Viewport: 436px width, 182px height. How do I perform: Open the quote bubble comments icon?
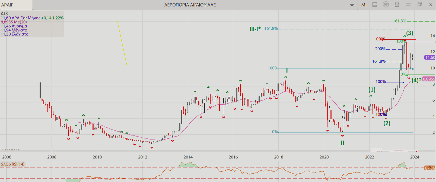(x=386, y=5)
